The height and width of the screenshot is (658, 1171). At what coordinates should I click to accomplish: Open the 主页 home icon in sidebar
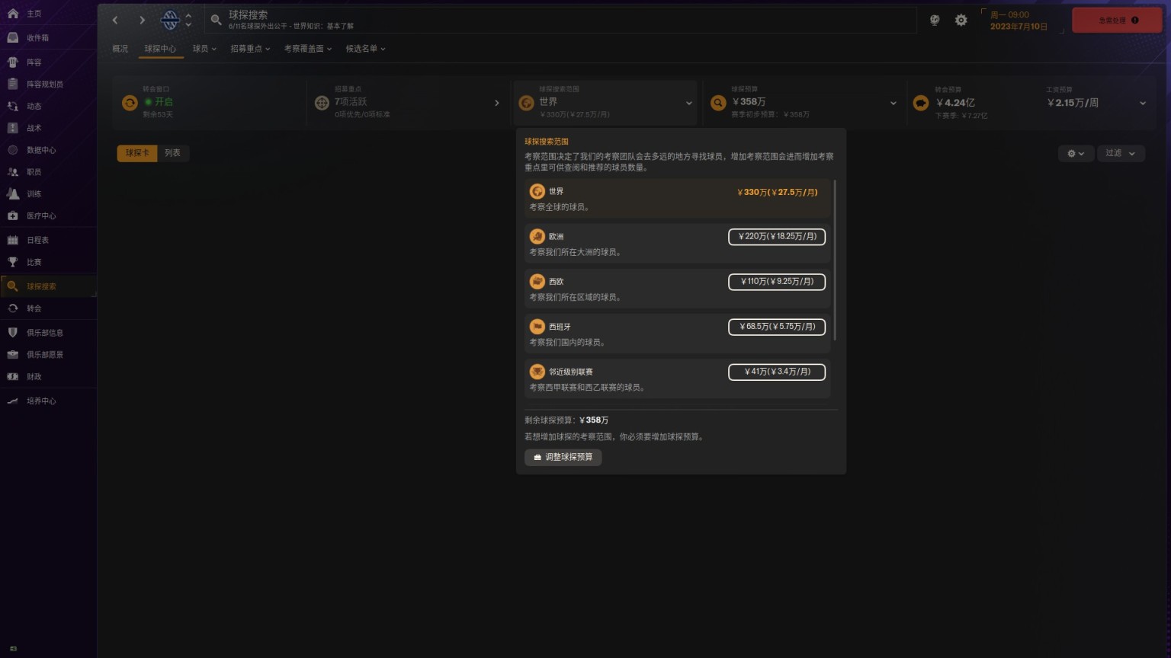12,14
